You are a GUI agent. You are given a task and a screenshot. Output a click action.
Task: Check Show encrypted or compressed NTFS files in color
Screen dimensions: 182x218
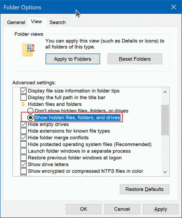[23, 171]
